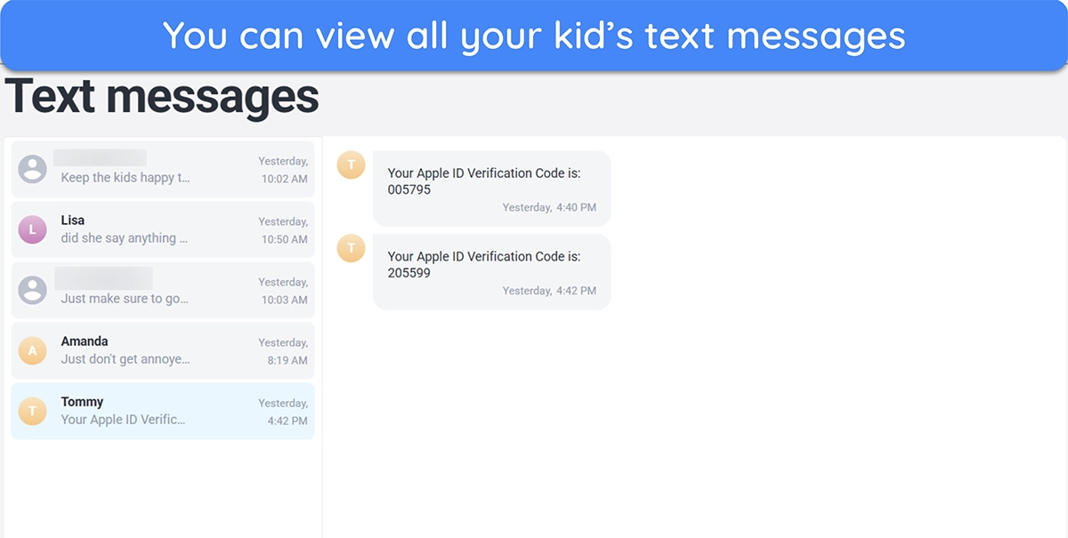Click T avatar beside code 205599 message
Screen dimensions: 1068x538
(x=351, y=248)
